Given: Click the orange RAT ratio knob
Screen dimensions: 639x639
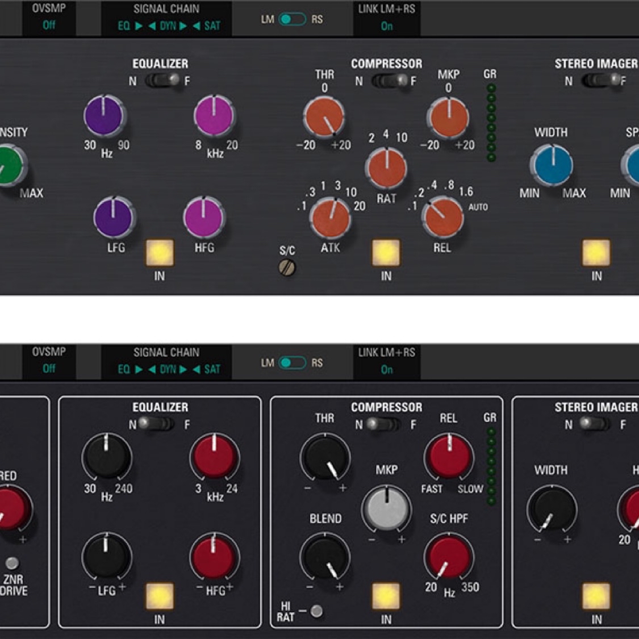Looking at the screenshot, I should (386, 169).
